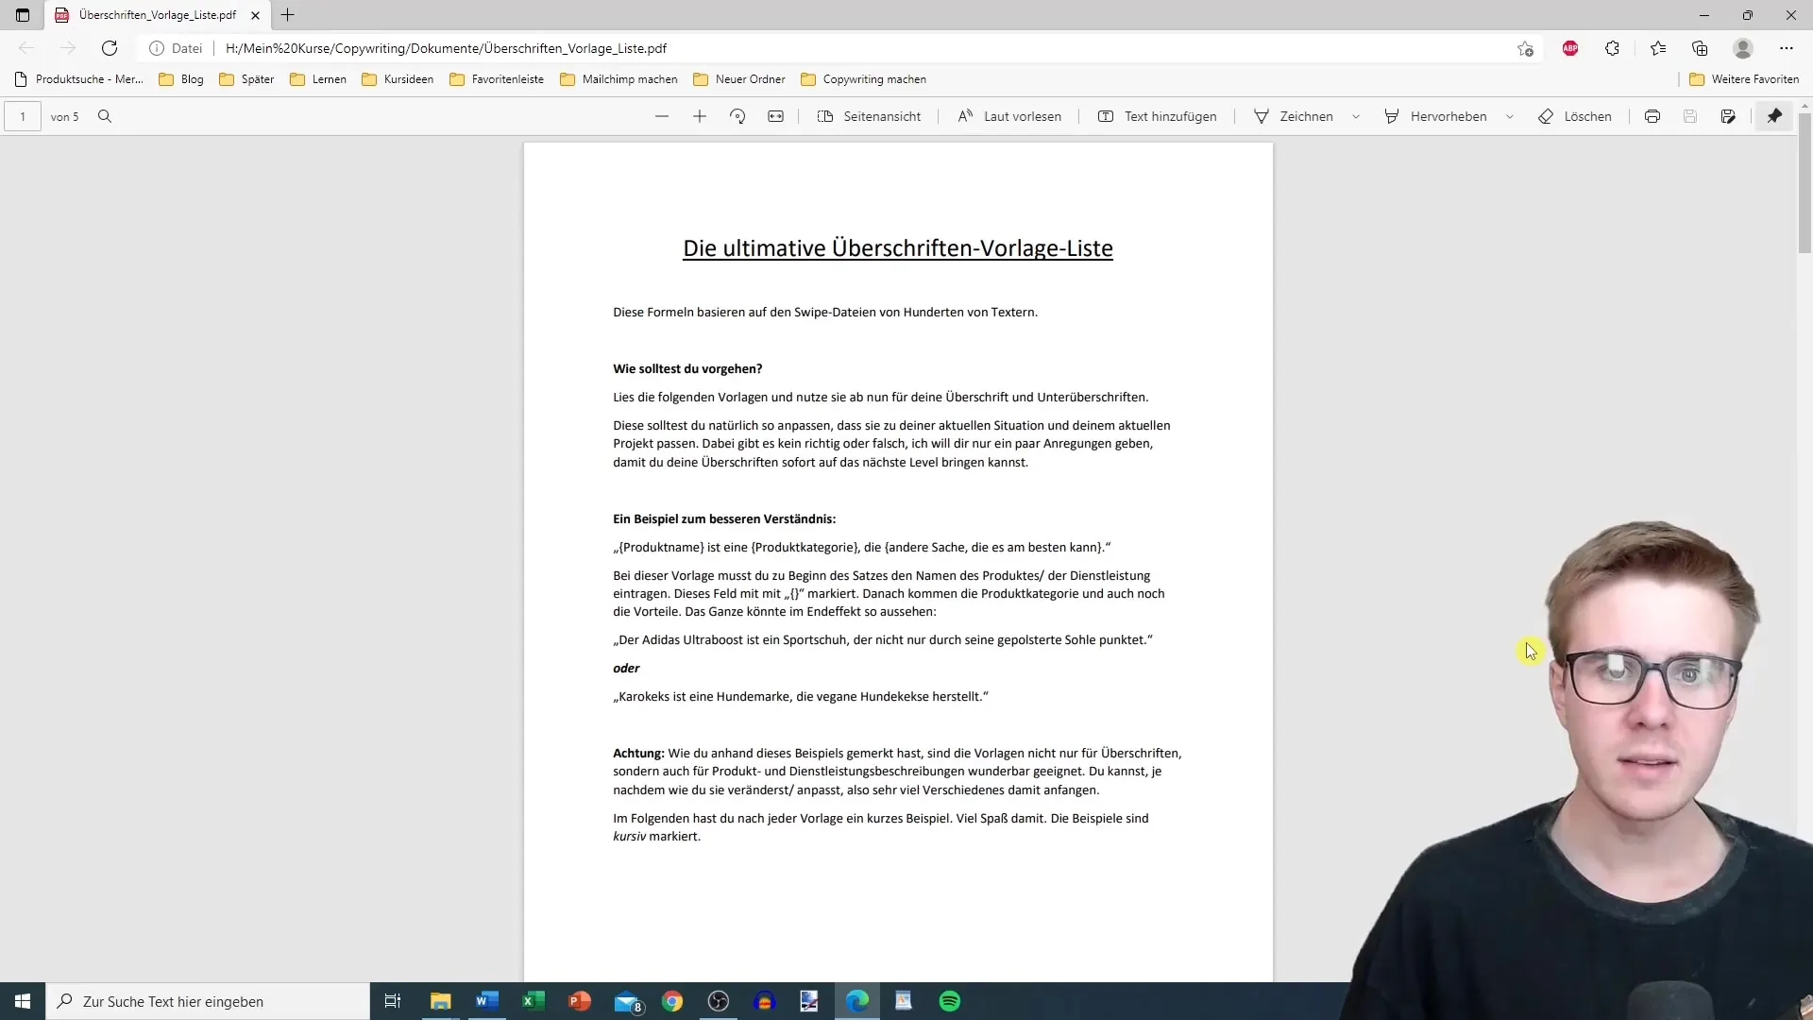Select the Löschen eraser tool
The image size is (1813, 1020).
(x=1575, y=116)
